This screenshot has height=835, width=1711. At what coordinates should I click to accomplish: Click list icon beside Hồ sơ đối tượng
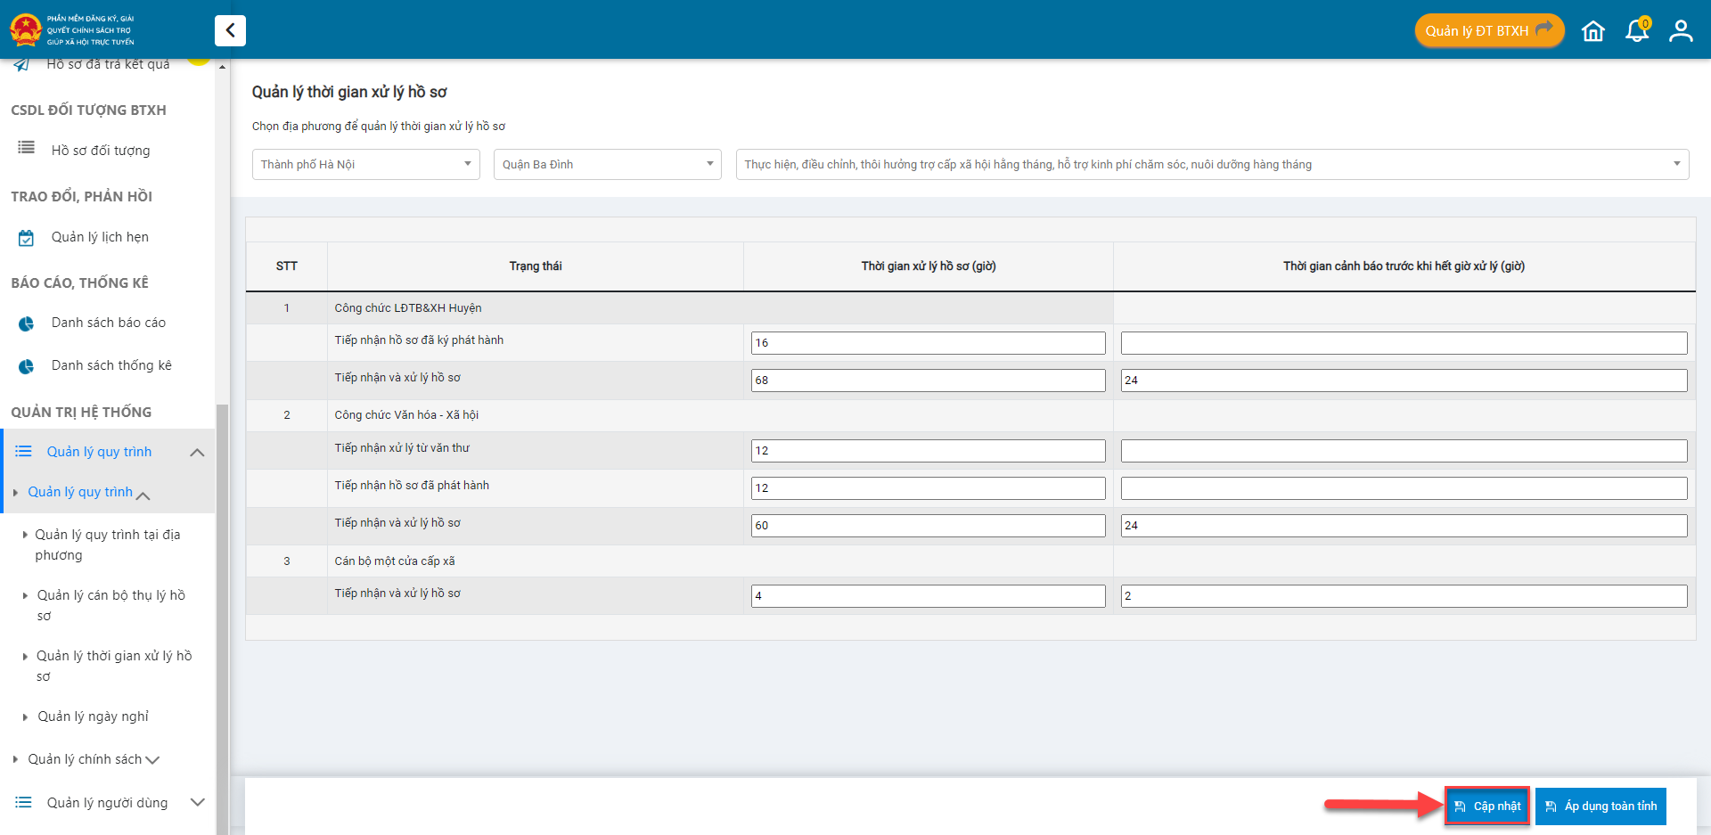(x=27, y=148)
